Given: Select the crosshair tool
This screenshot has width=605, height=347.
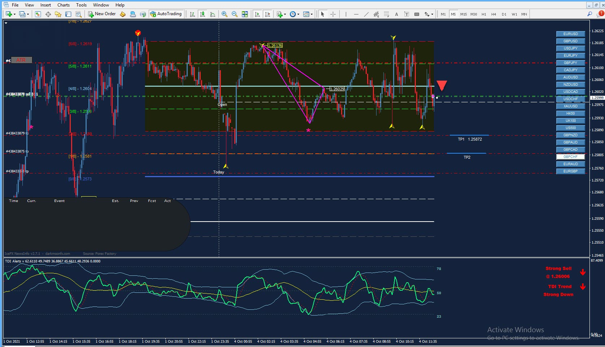Looking at the screenshot, I should (x=333, y=14).
